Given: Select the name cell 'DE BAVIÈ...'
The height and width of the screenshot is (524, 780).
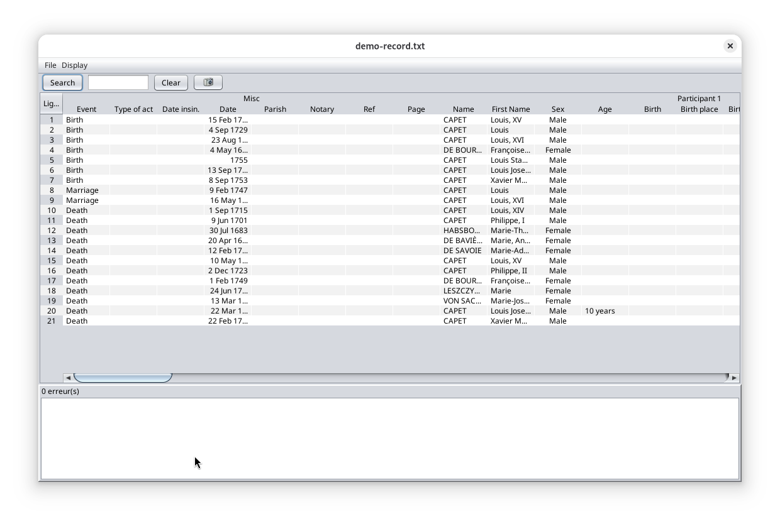Looking at the screenshot, I should 464,240.
